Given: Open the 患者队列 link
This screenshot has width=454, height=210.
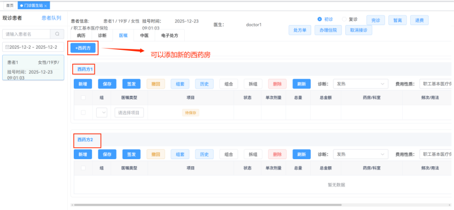Looking at the screenshot, I should (x=51, y=18).
